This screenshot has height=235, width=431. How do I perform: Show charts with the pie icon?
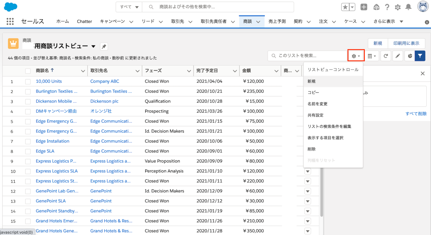coord(410,56)
